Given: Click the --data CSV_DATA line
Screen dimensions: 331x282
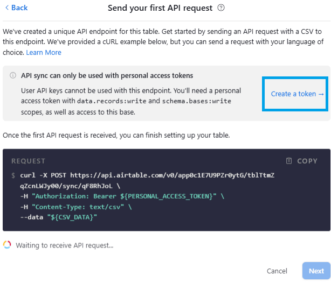Looking at the screenshot, I should [x=58, y=217].
